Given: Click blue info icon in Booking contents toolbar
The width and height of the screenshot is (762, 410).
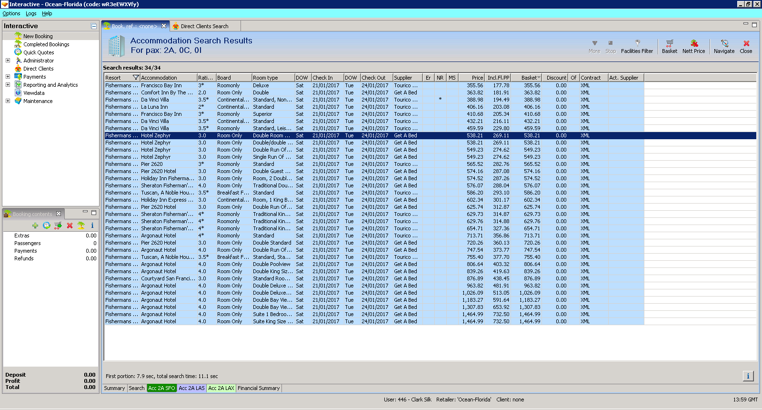Looking at the screenshot, I should [x=92, y=225].
